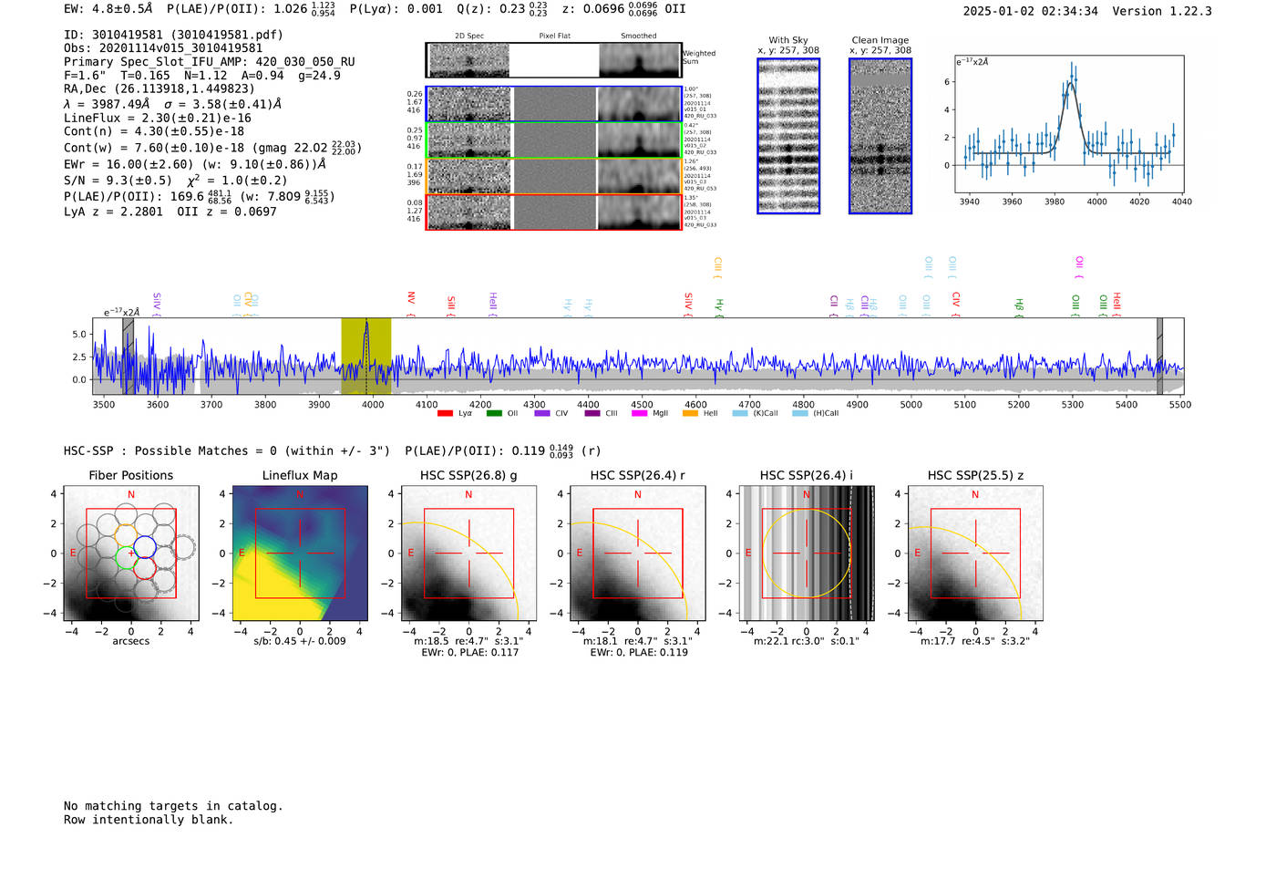The image size is (1276, 869).
Task: Click the yellow highlighted region near 4000Å
Action: click(366, 357)
